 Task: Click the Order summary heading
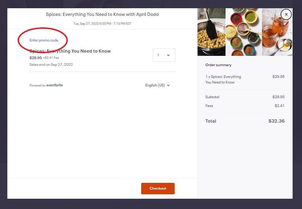coord(218,65)
